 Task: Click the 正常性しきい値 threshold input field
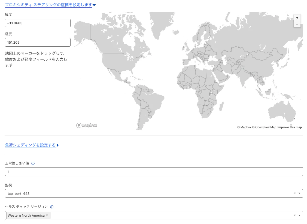154,172
